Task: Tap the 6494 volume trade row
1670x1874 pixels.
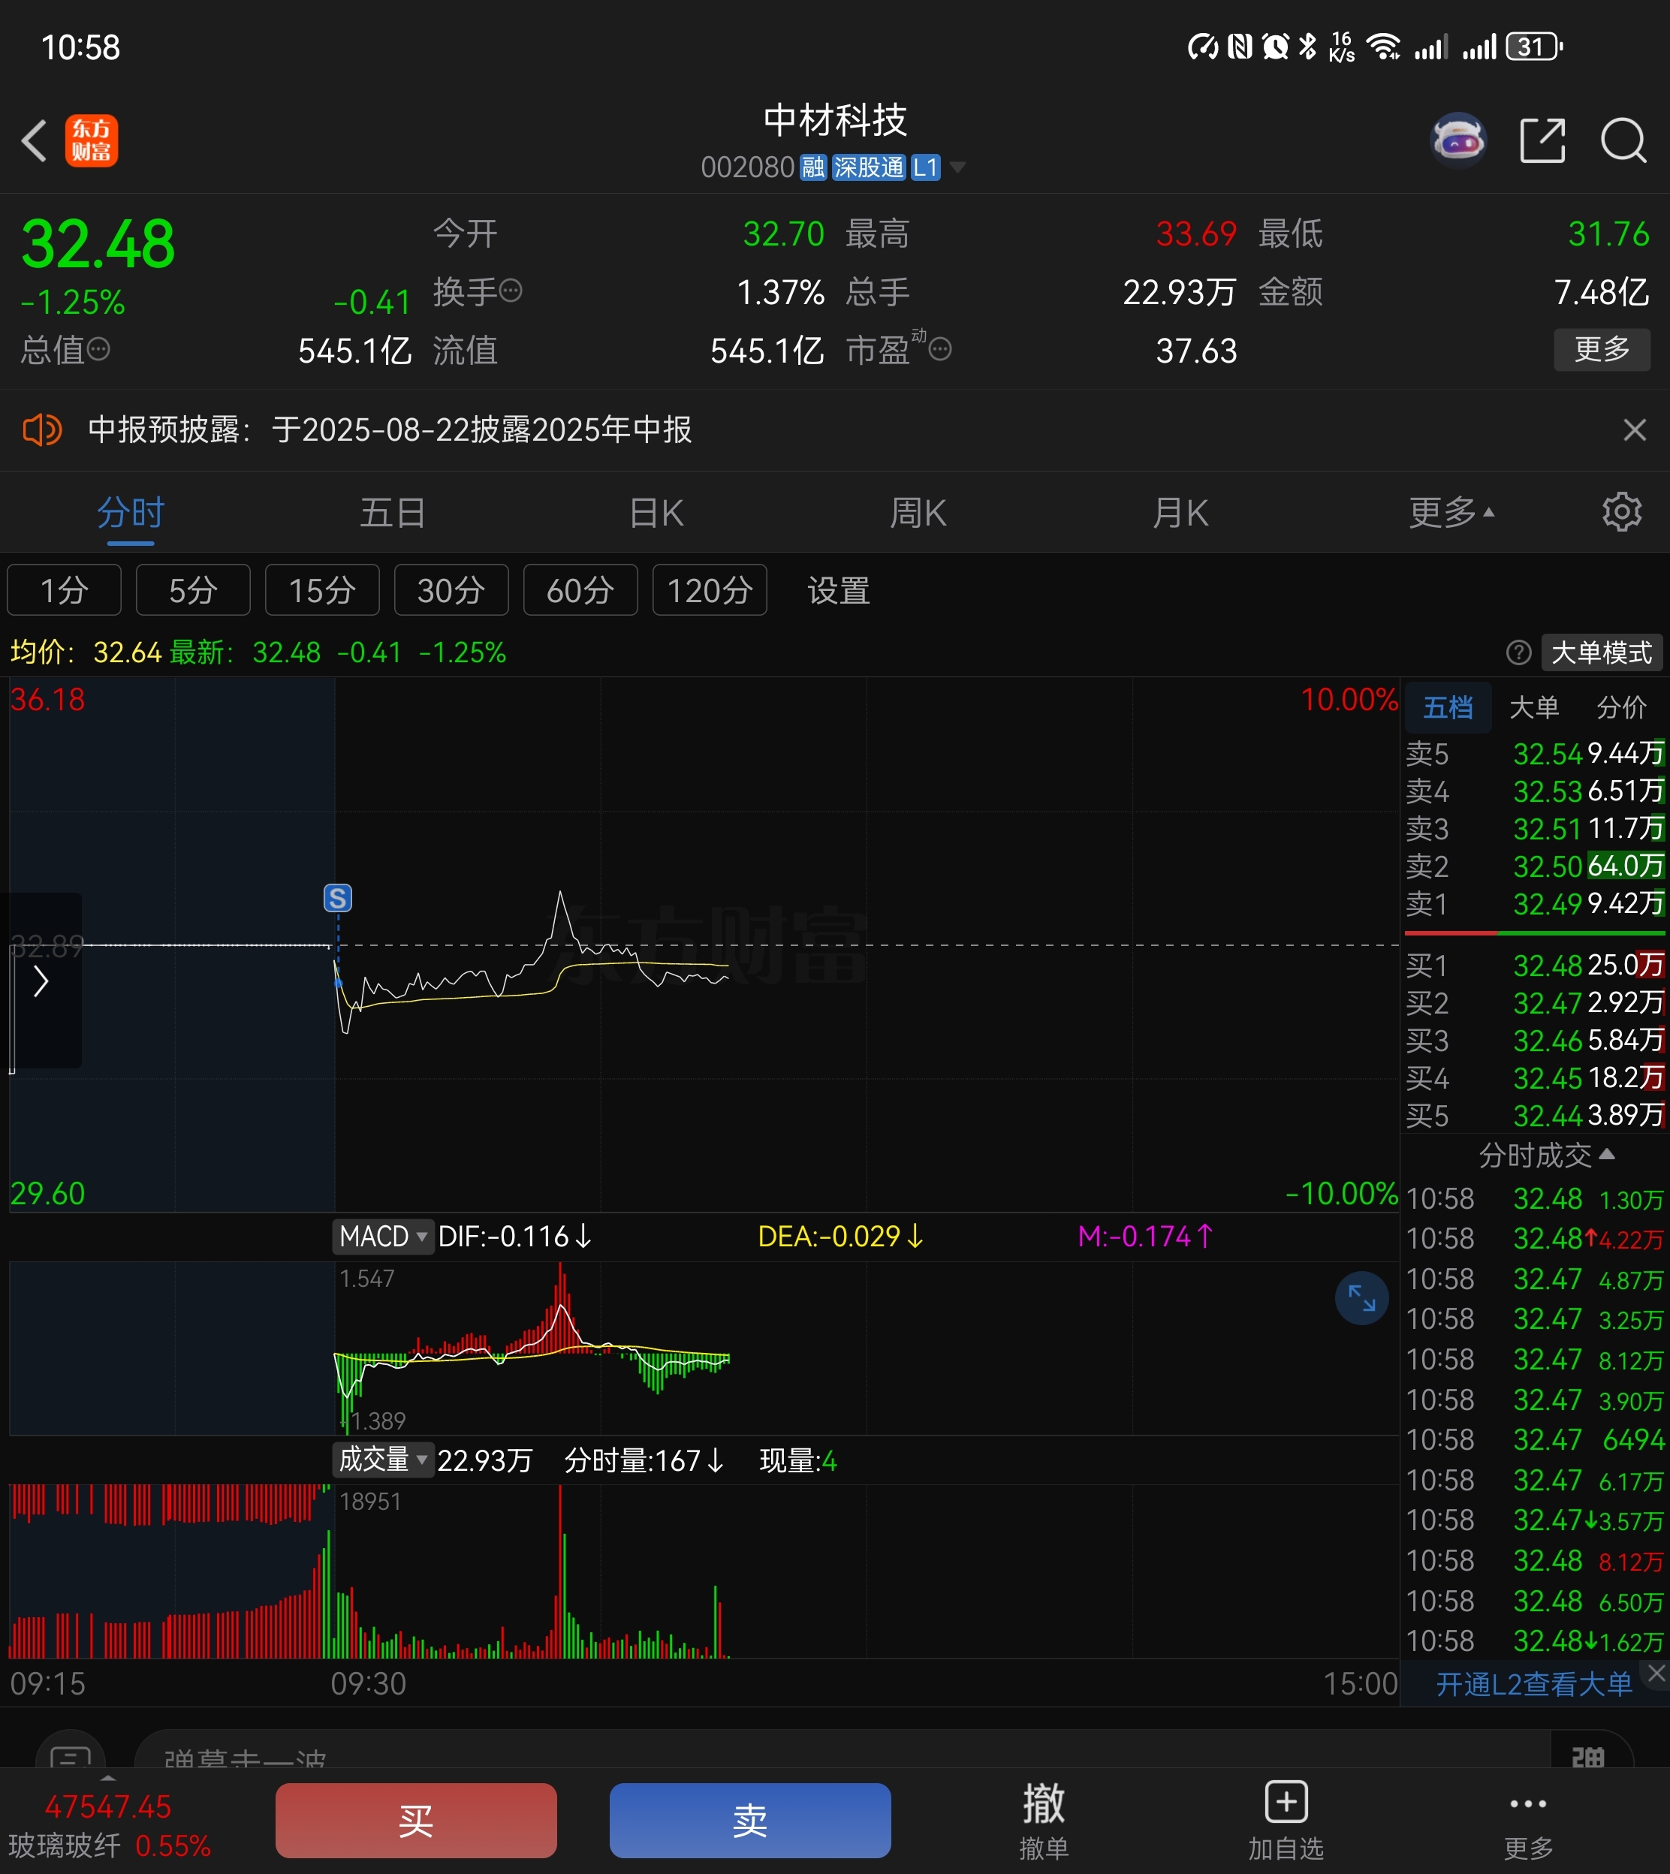Action: (x=1534, y=1440)
